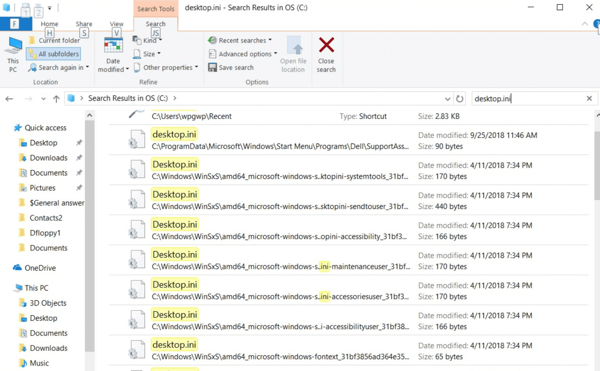
Task: Open OneDrive in the navigation pane
Action: [40, 268]
